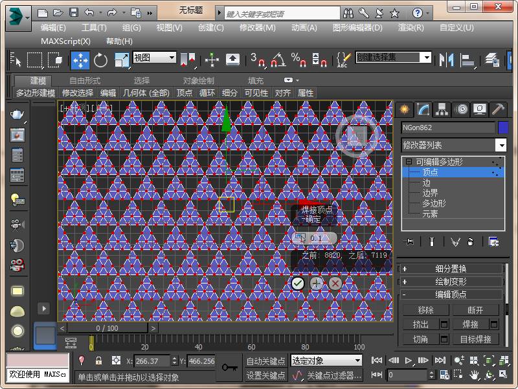518x389 pixels.
Task: Activate the Select and Scale tool
Action: [x=122, y=60]
